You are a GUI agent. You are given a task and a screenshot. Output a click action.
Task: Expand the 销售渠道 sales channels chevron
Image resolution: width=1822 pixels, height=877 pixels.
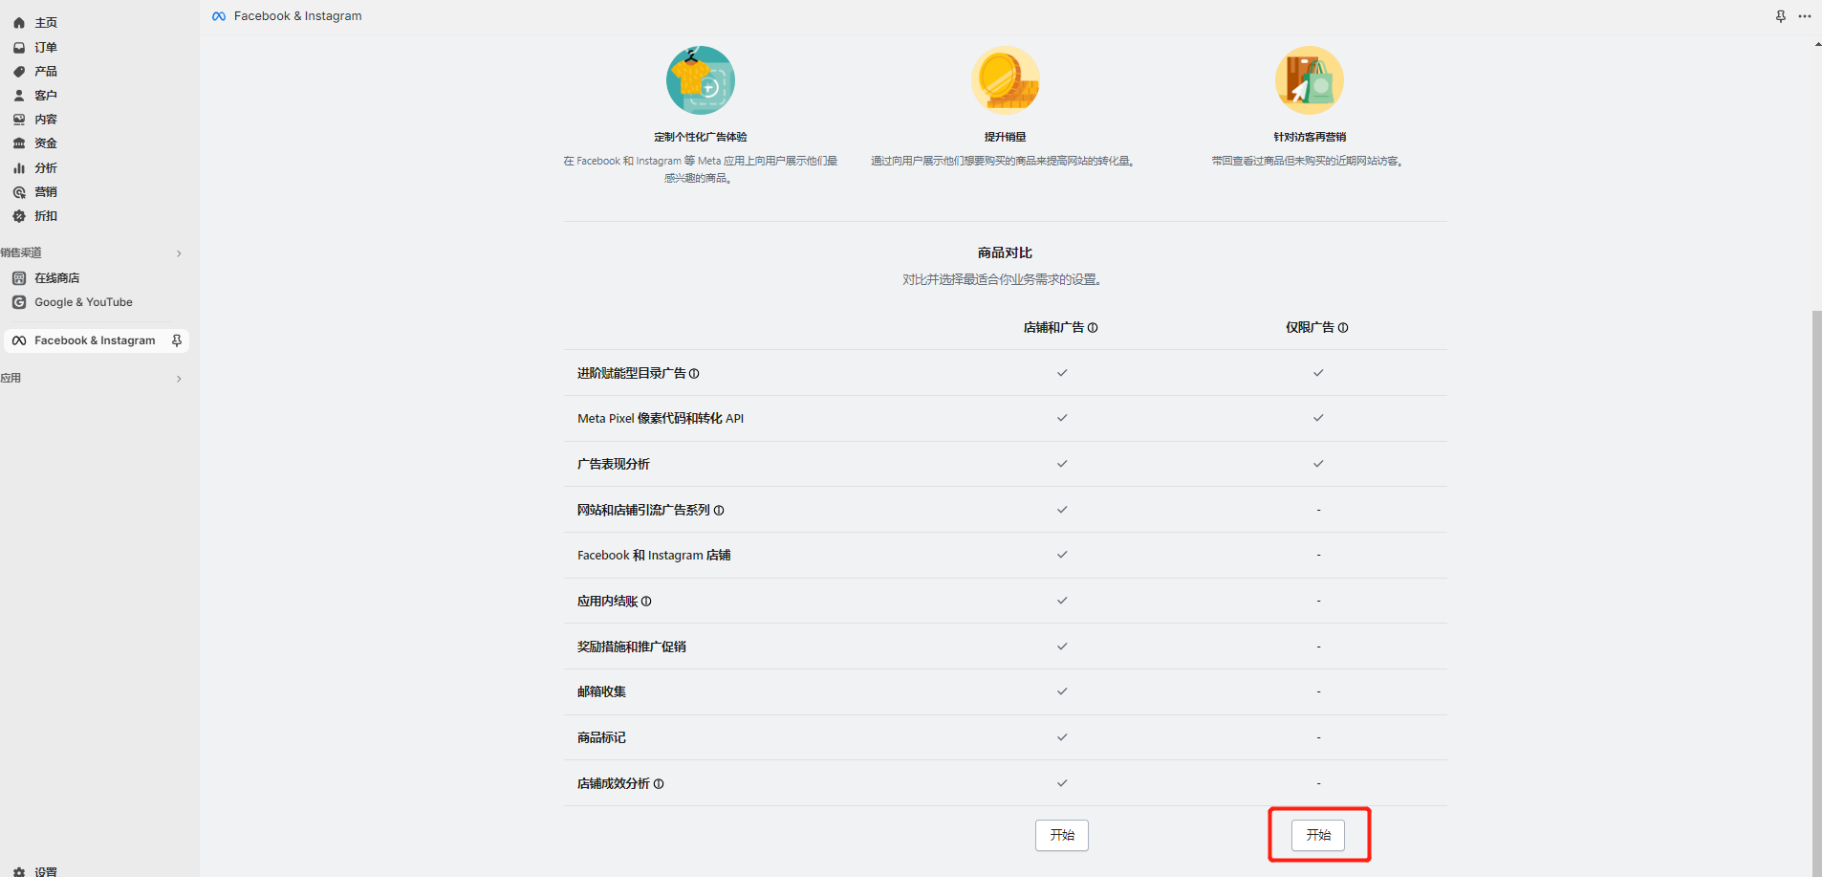click(x=179, y=253)
